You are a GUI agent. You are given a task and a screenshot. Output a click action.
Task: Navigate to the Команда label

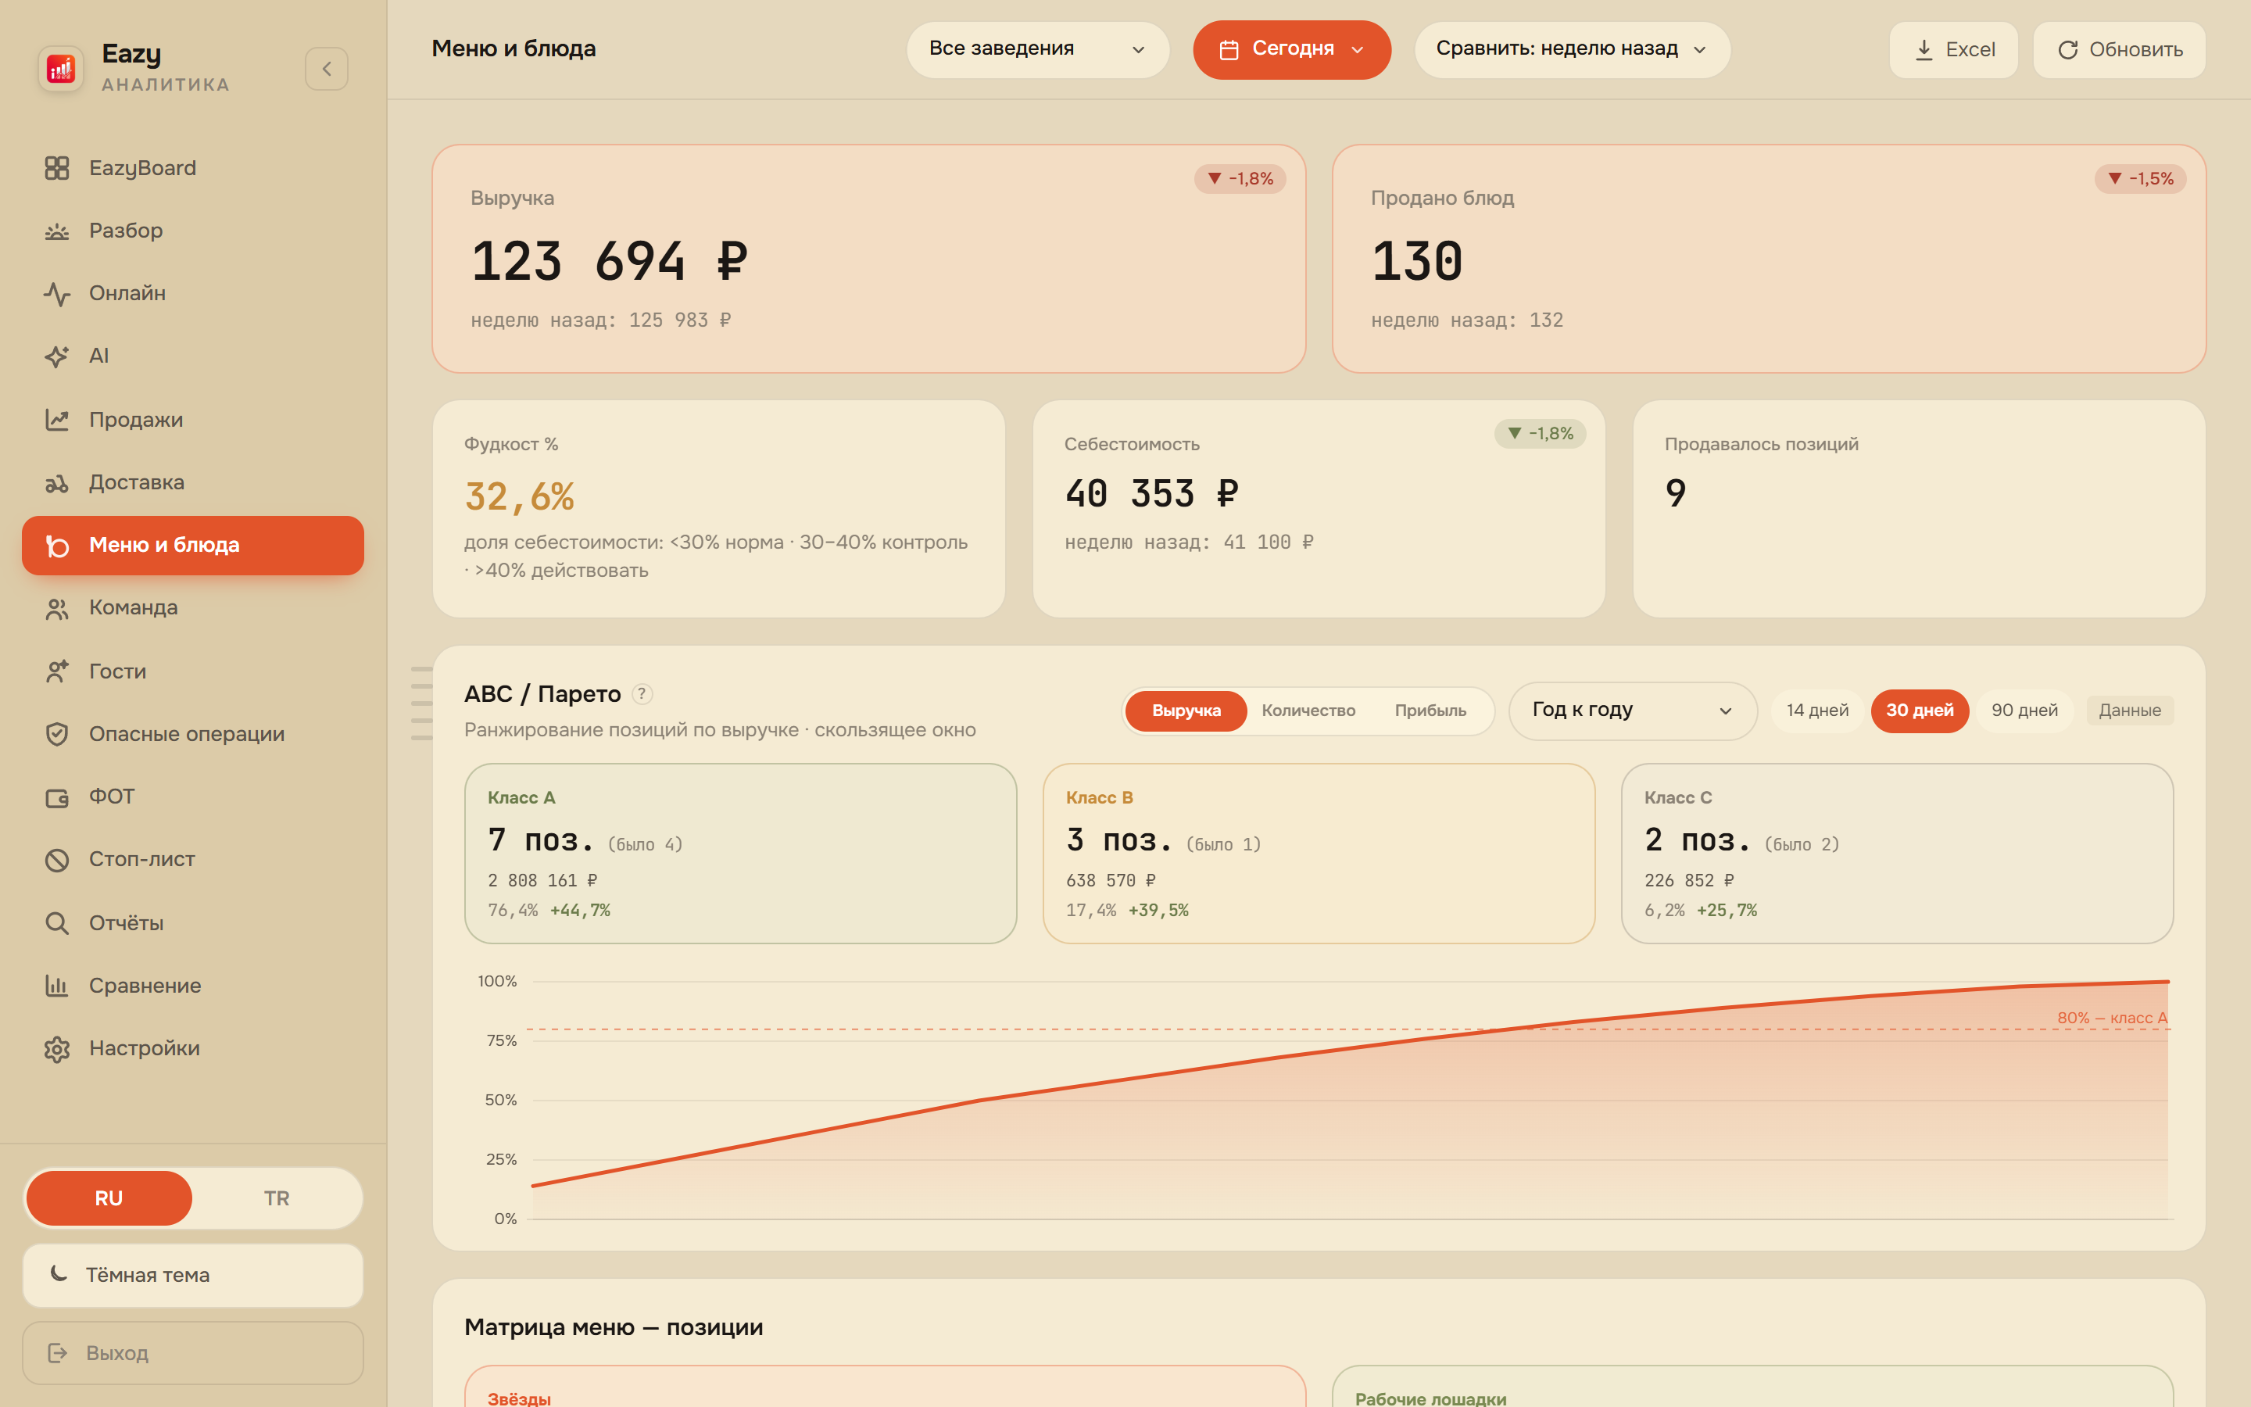[133, 609]
